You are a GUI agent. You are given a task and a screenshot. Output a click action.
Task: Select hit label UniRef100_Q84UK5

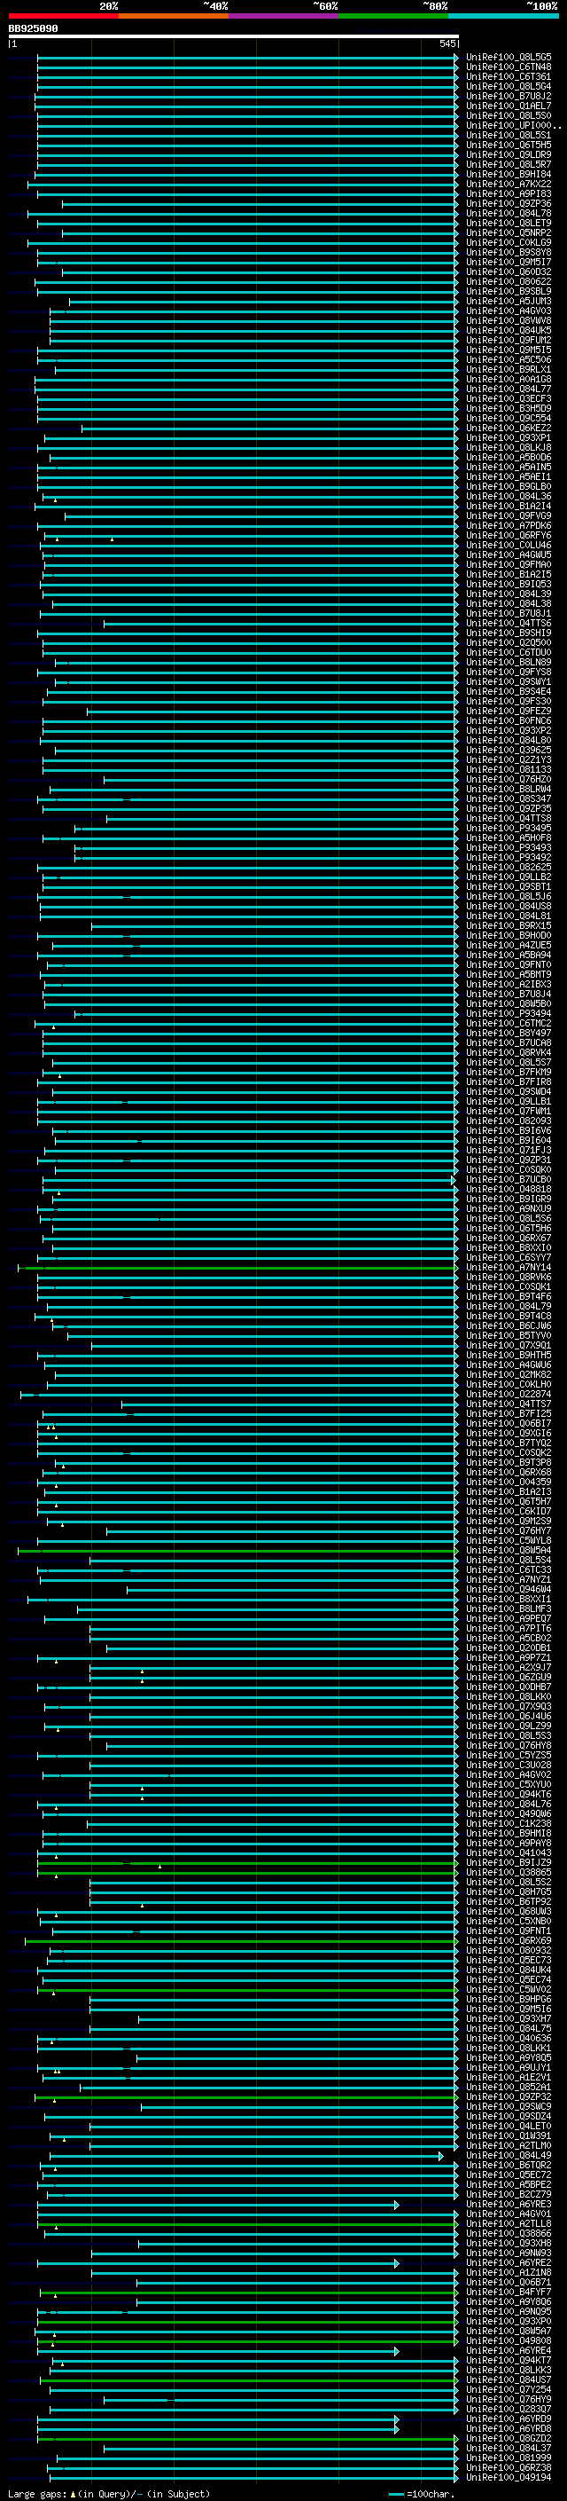tap(509, 330)
